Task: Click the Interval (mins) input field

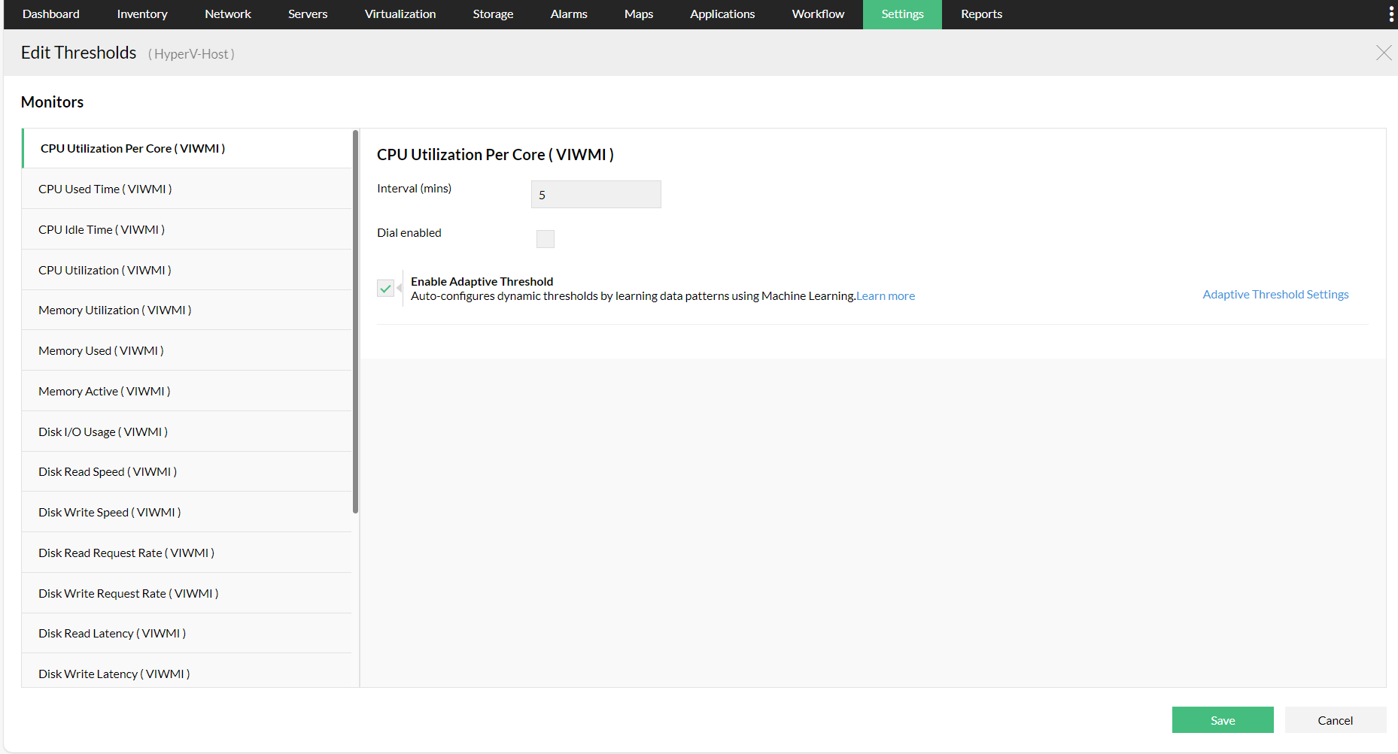Action: tap(595, 194)
